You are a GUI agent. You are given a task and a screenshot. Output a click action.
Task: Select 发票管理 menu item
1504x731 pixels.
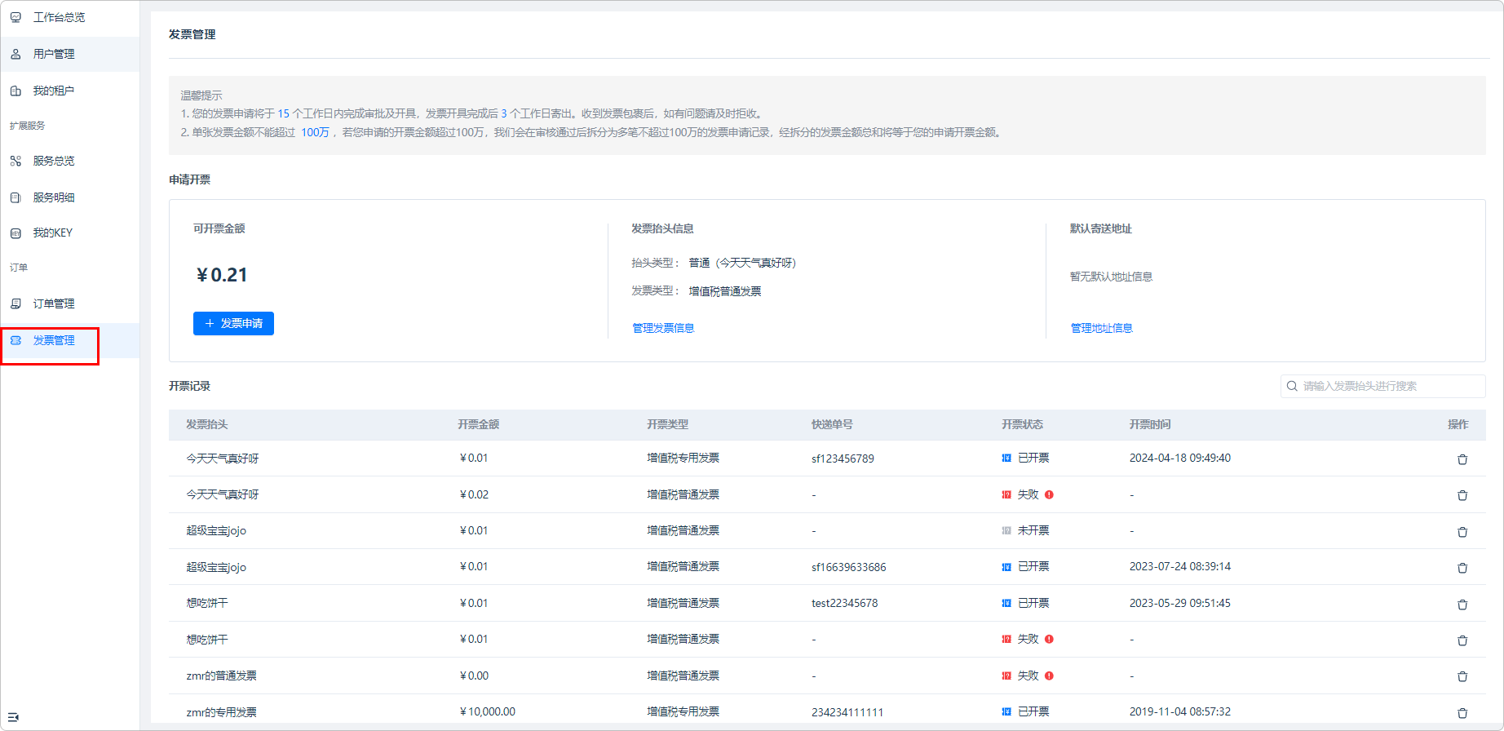coord(70,340)
